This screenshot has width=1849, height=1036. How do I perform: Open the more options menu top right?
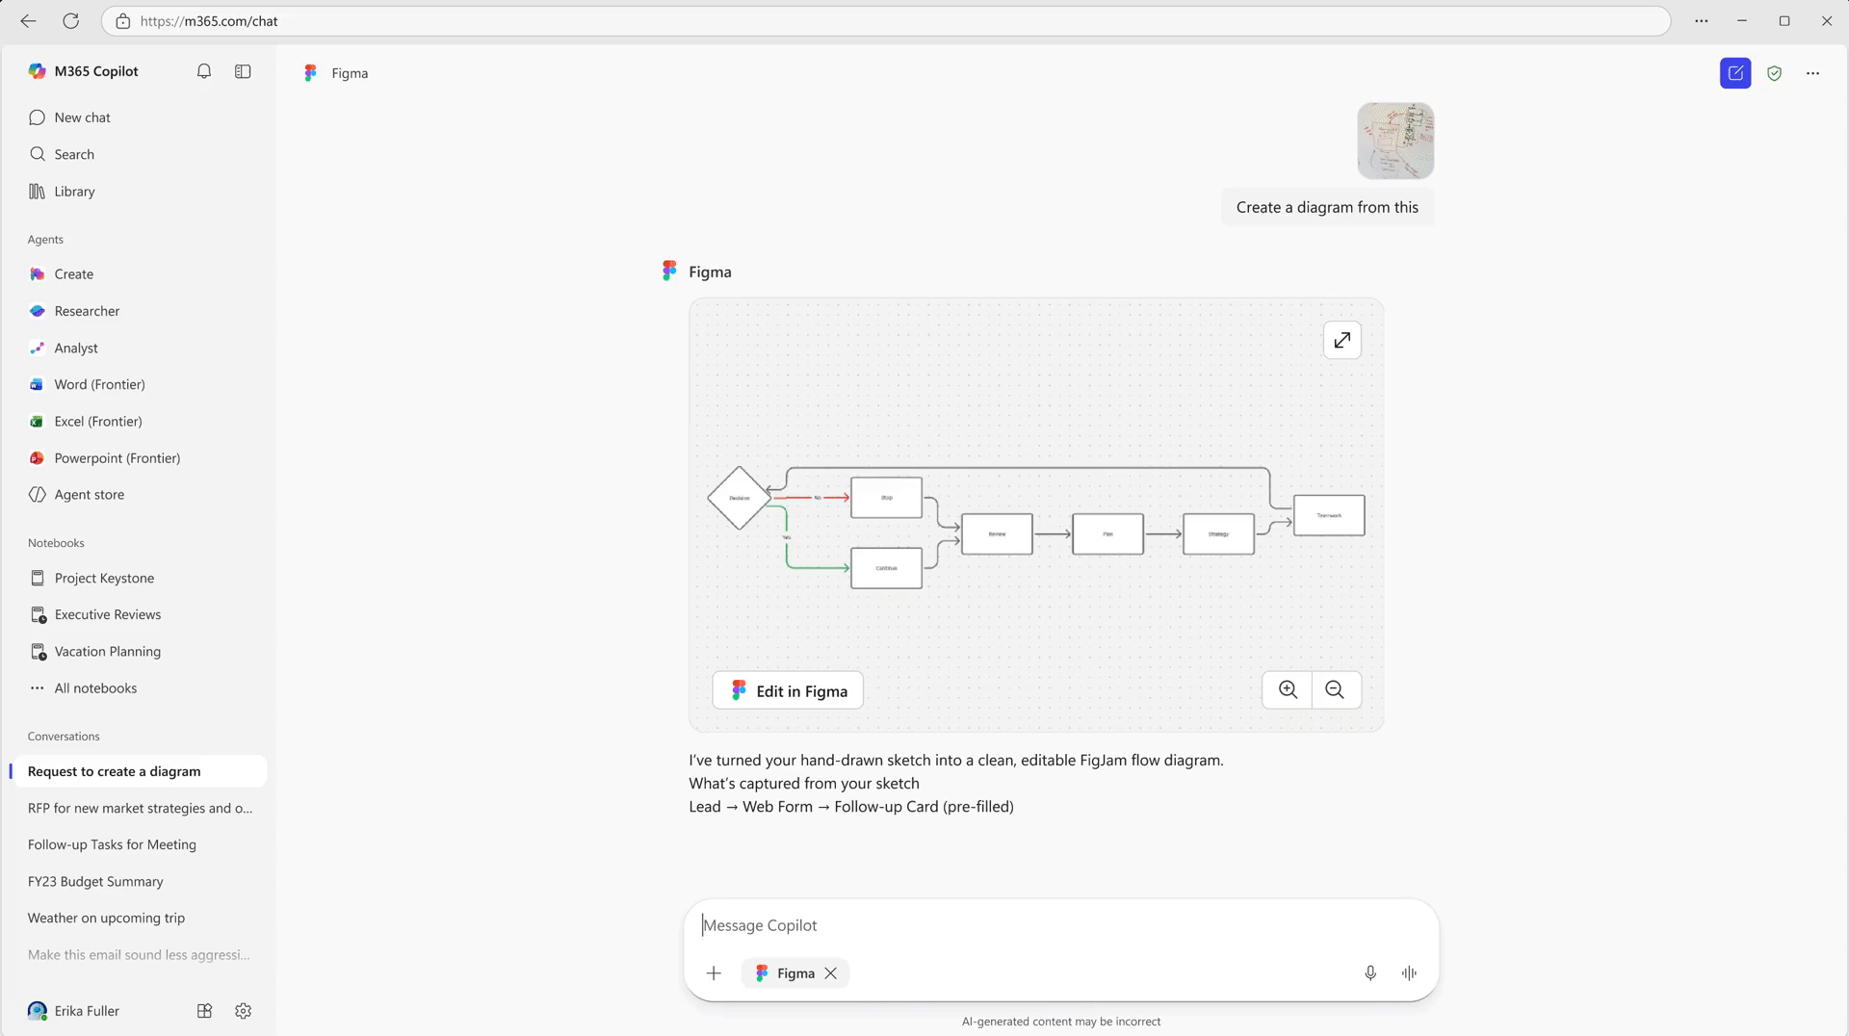(1813, 73)
